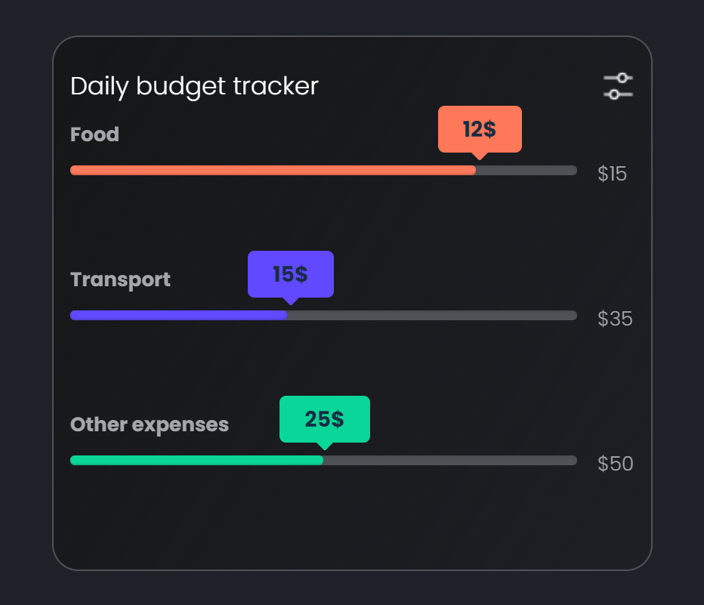Click the Daily budget tracker title
704x605 pixels.
tap(194, 86)
